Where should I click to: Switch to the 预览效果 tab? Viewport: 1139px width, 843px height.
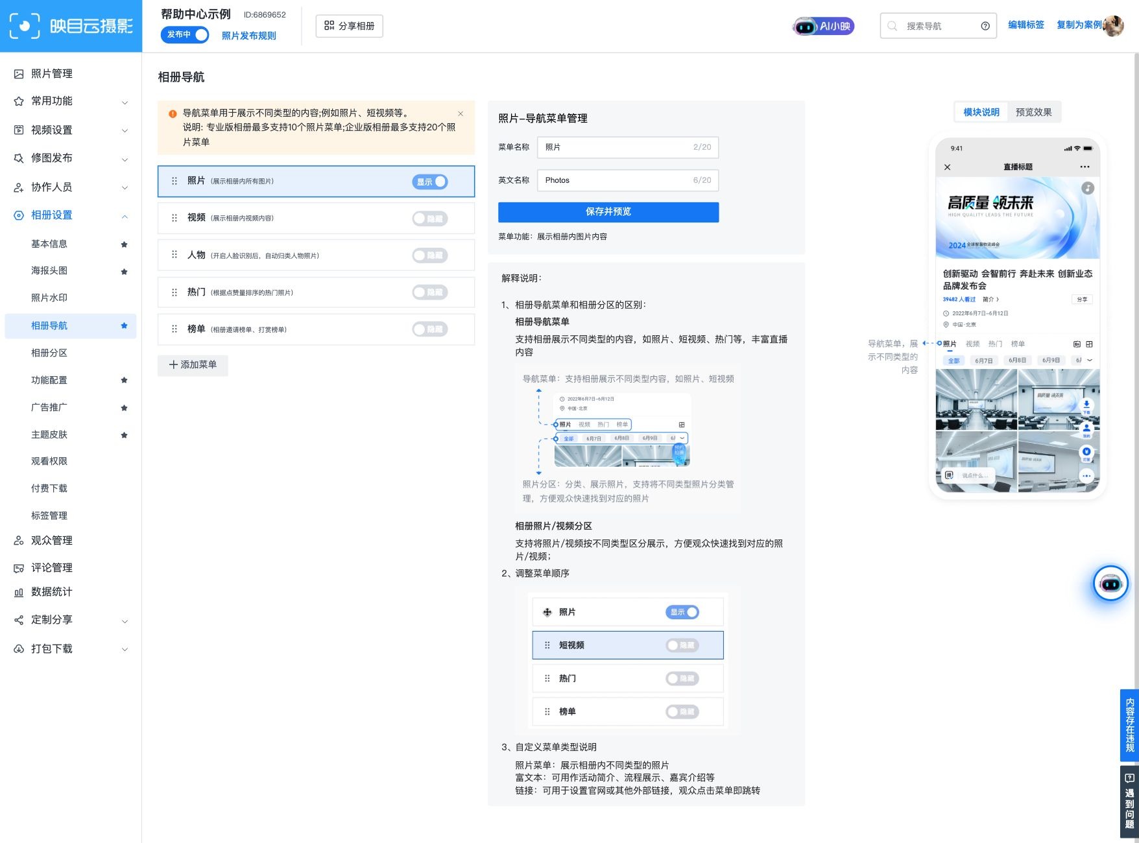tap(1034, 112)
